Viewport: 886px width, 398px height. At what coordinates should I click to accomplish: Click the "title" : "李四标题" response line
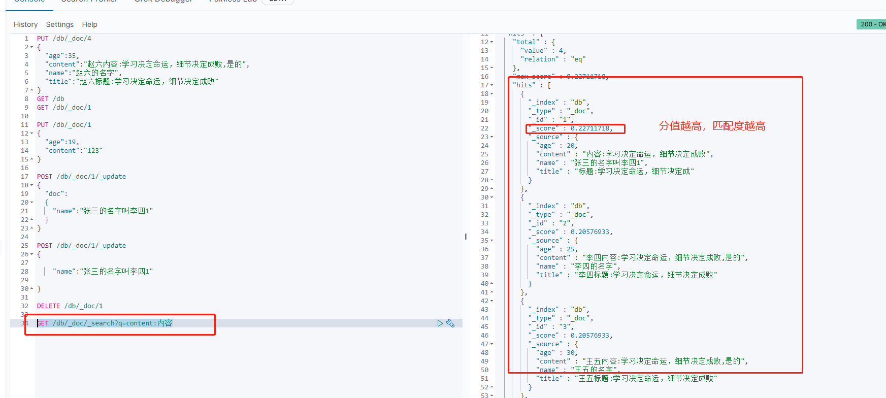[627, 275]
